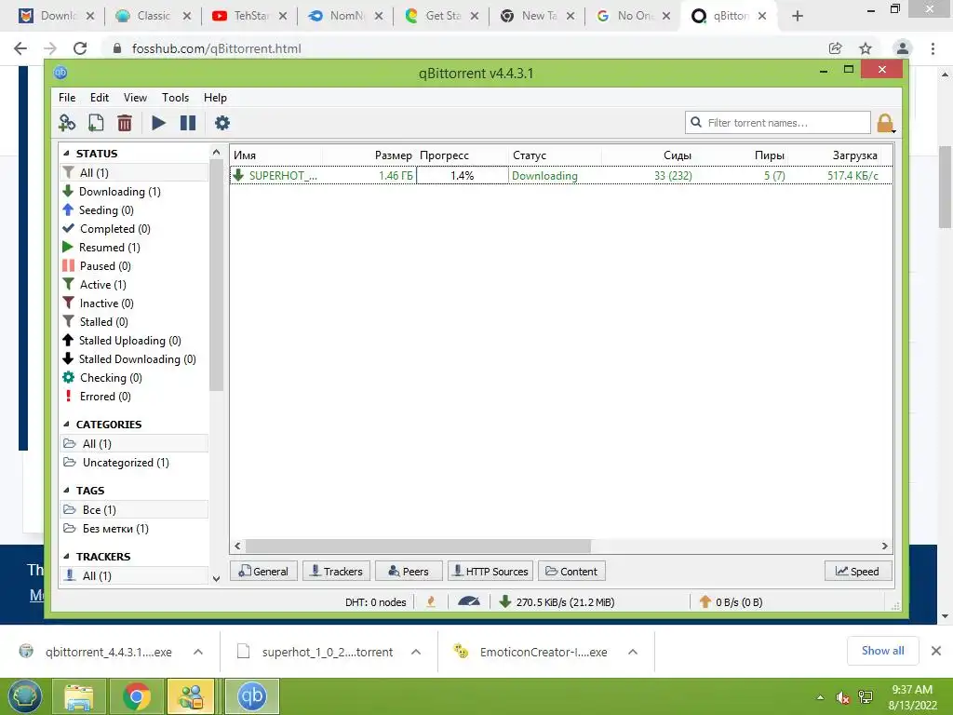This screenshot has width=953, height=715.
Task: Switch to the Trackers tab
Action: [336, 572]
